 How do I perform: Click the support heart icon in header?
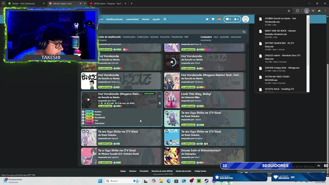(x=213, y=19)
